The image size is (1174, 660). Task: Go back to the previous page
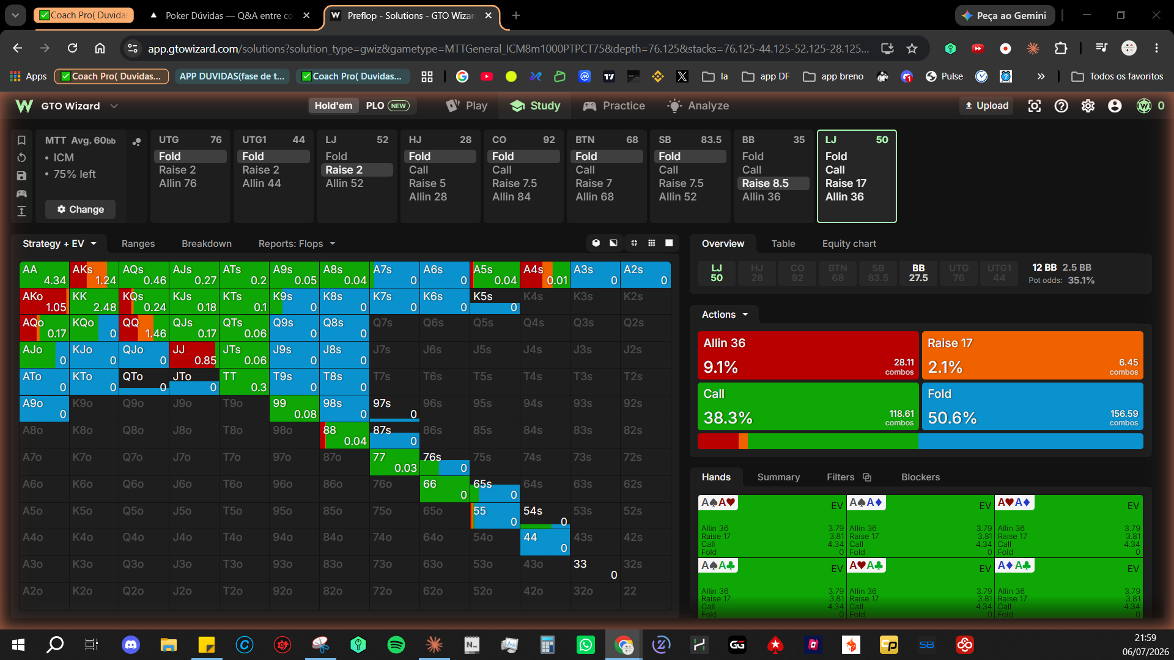17,48
